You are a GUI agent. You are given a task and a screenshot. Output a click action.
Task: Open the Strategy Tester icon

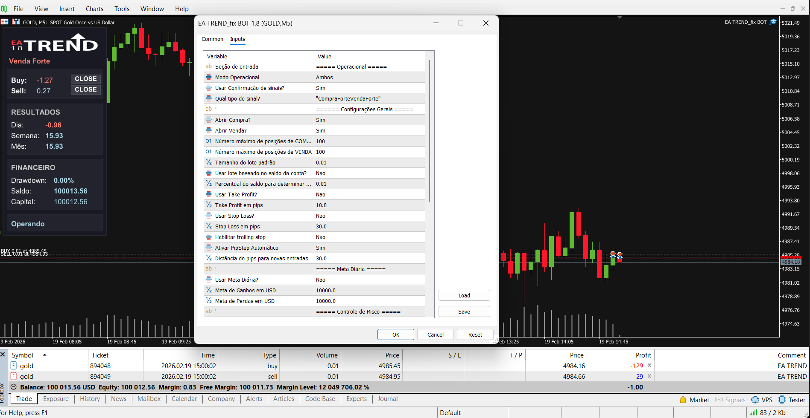(782, 400)
